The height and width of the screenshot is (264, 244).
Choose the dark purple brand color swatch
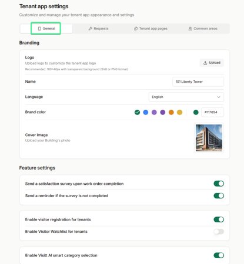pyautogui.click(x=163, y=112)
